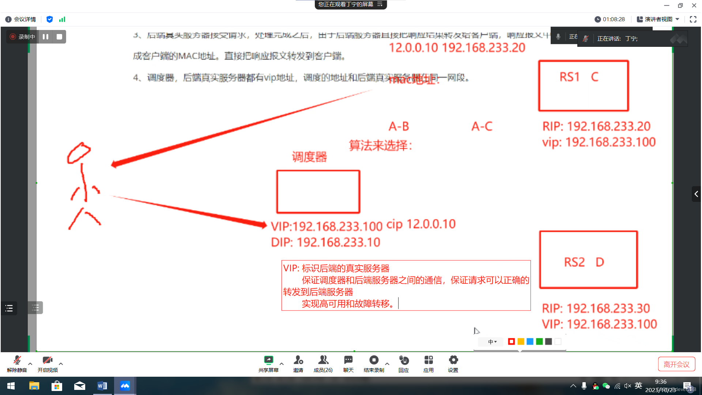
Task: Unmute microphone (解除静音)
Action: pyautogui.click(x=17, y=360)
